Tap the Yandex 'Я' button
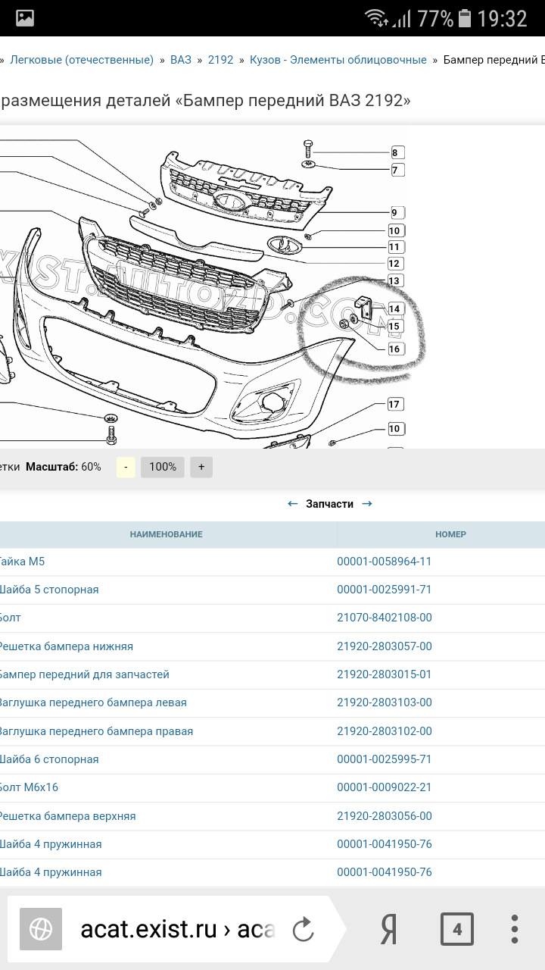This screenshot has width=545, height=970. [x=388, y=929]
